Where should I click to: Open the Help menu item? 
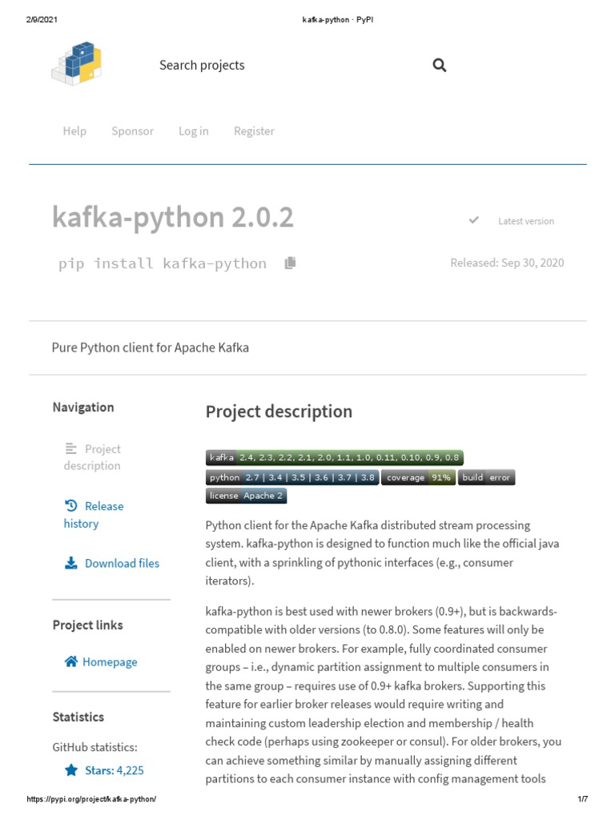pyautogui.click(x=74, y=131)
